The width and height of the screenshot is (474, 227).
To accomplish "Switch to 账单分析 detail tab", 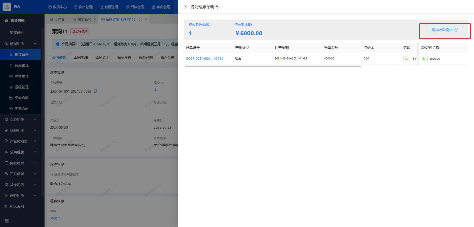I will tap(124, 58).
